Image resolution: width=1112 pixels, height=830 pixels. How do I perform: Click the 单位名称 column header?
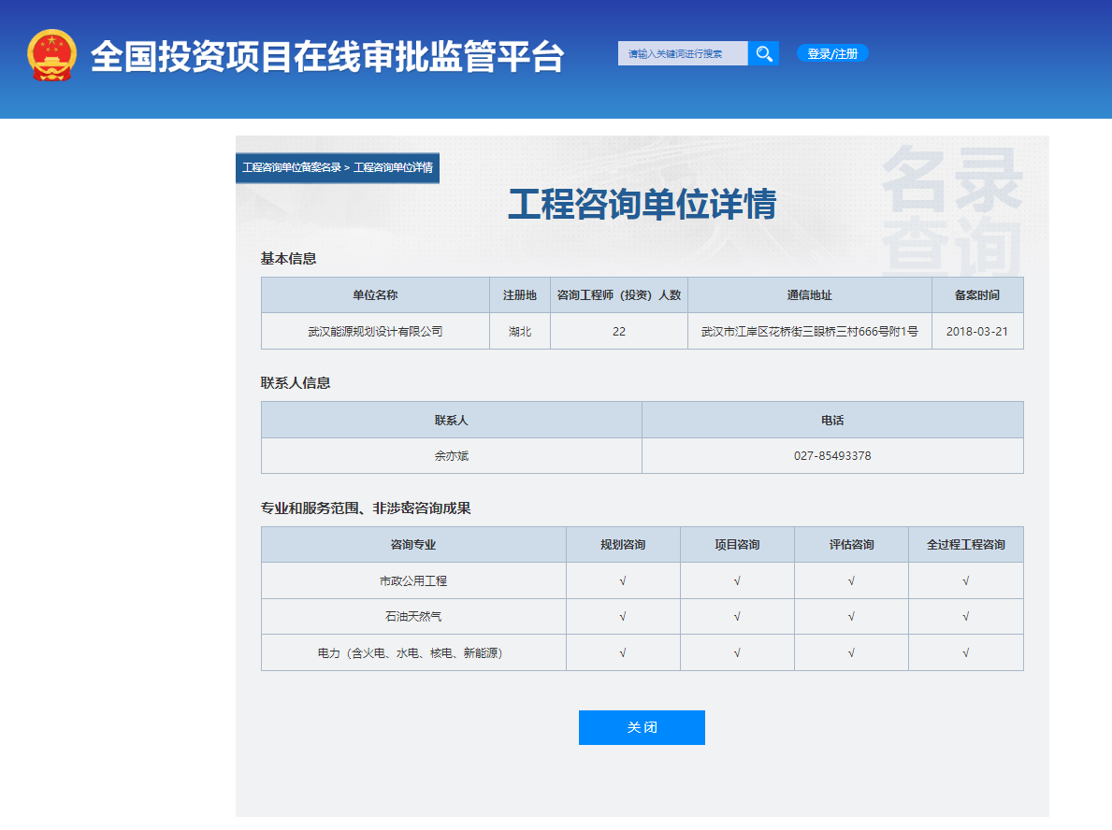click(x=375, y=294)
